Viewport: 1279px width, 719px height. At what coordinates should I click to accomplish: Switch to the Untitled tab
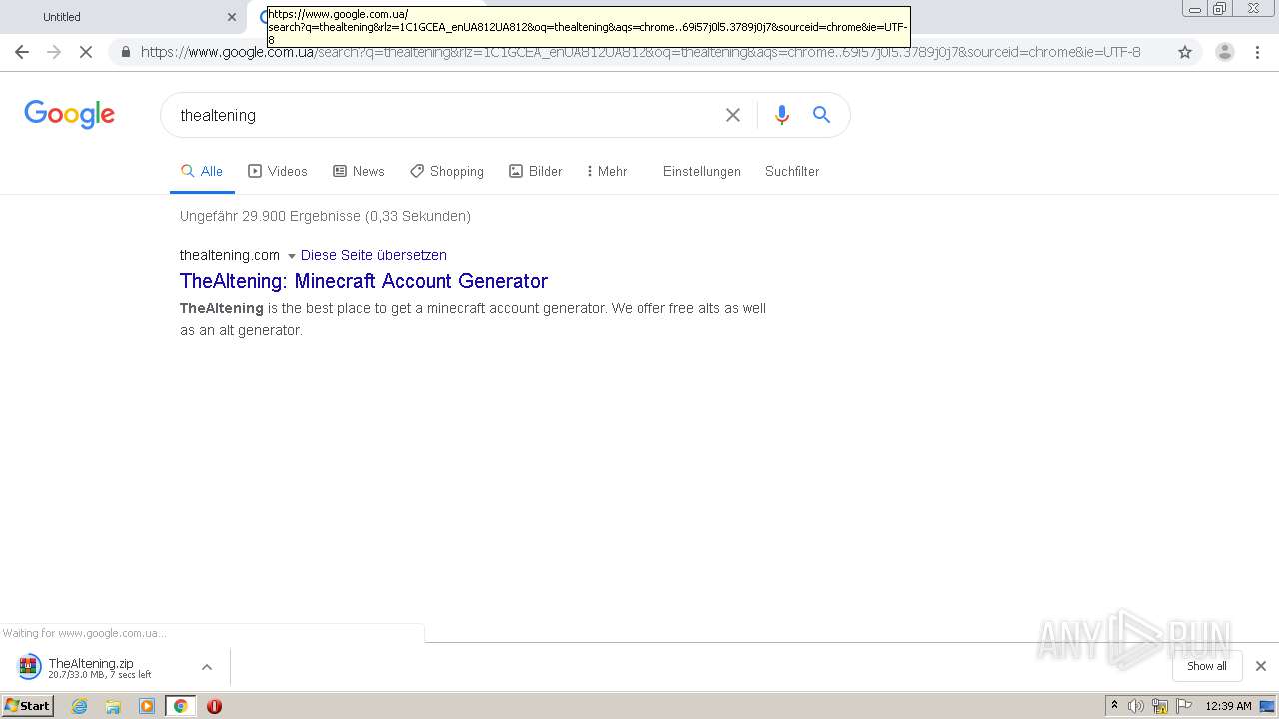pyautogui.click(x=120, y=17)
